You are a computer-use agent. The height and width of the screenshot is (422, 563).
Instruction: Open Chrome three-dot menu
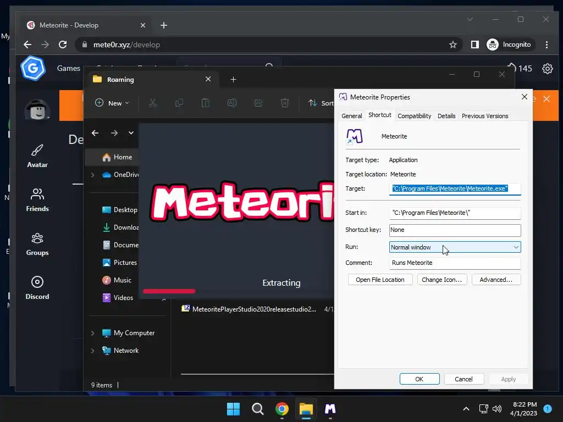pyautogui.click(x=547, y=45)
